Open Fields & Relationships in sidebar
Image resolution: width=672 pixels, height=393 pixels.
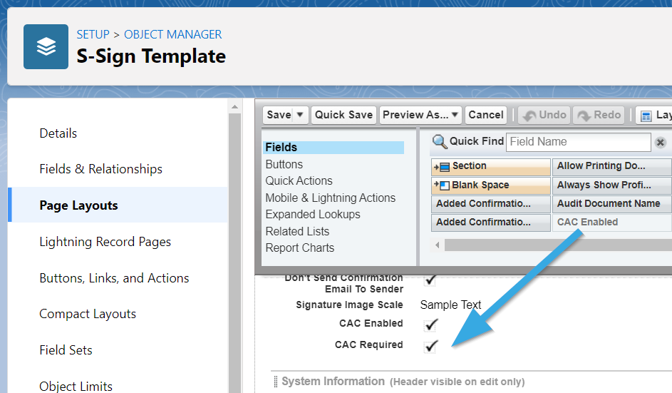(x=100, y=169)
